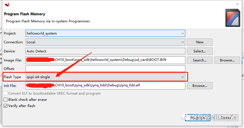Click the Flash Type label
Screen dimensions: 244x128
point(12,77)
